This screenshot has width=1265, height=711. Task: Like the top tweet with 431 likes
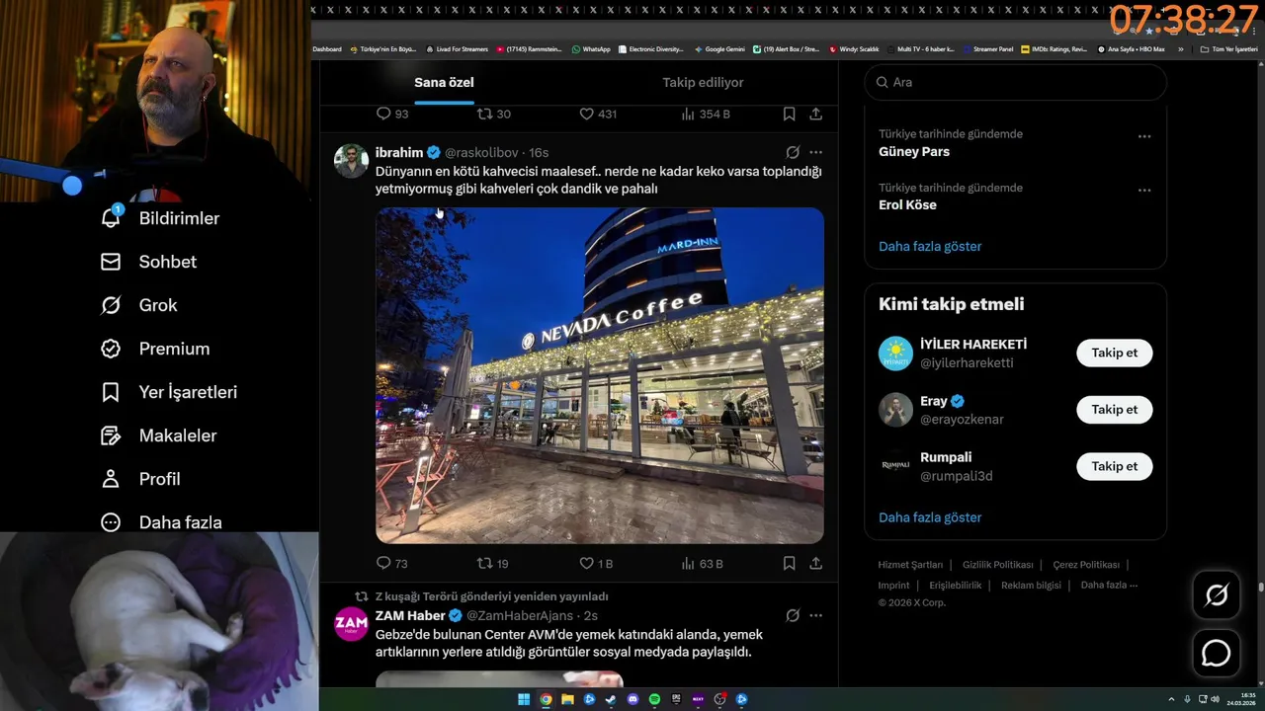tap(598, 114)
